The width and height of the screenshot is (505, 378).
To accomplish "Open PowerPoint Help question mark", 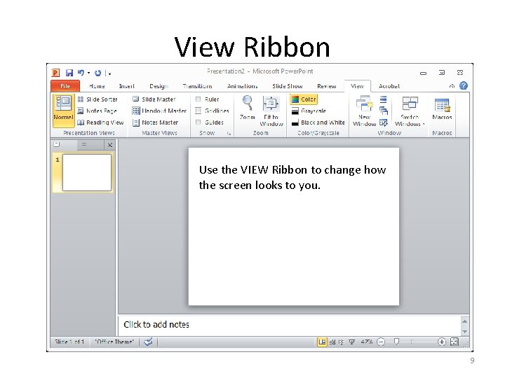I will (x=464, y=85).
